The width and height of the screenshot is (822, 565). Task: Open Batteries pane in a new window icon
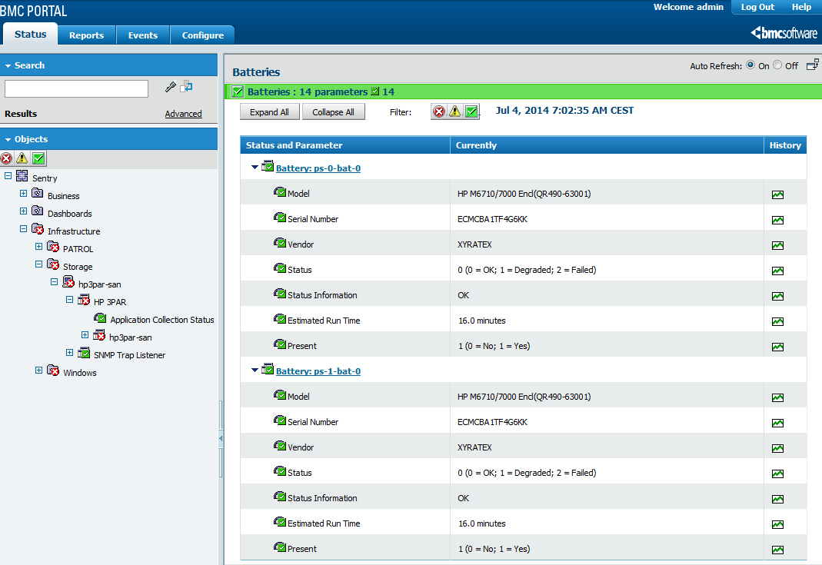click(x=812, y=65)
